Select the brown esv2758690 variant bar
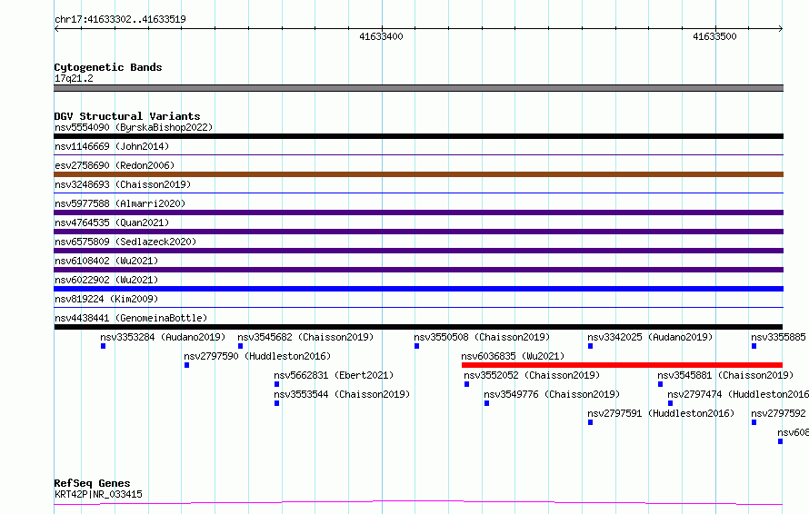 point(418,174)
